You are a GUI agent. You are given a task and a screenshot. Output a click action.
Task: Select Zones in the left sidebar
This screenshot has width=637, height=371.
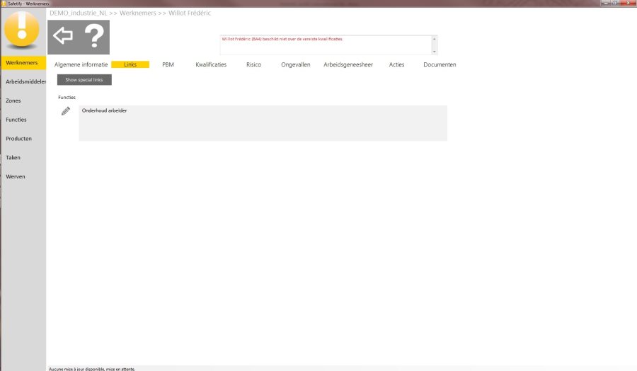pos(13,101)
